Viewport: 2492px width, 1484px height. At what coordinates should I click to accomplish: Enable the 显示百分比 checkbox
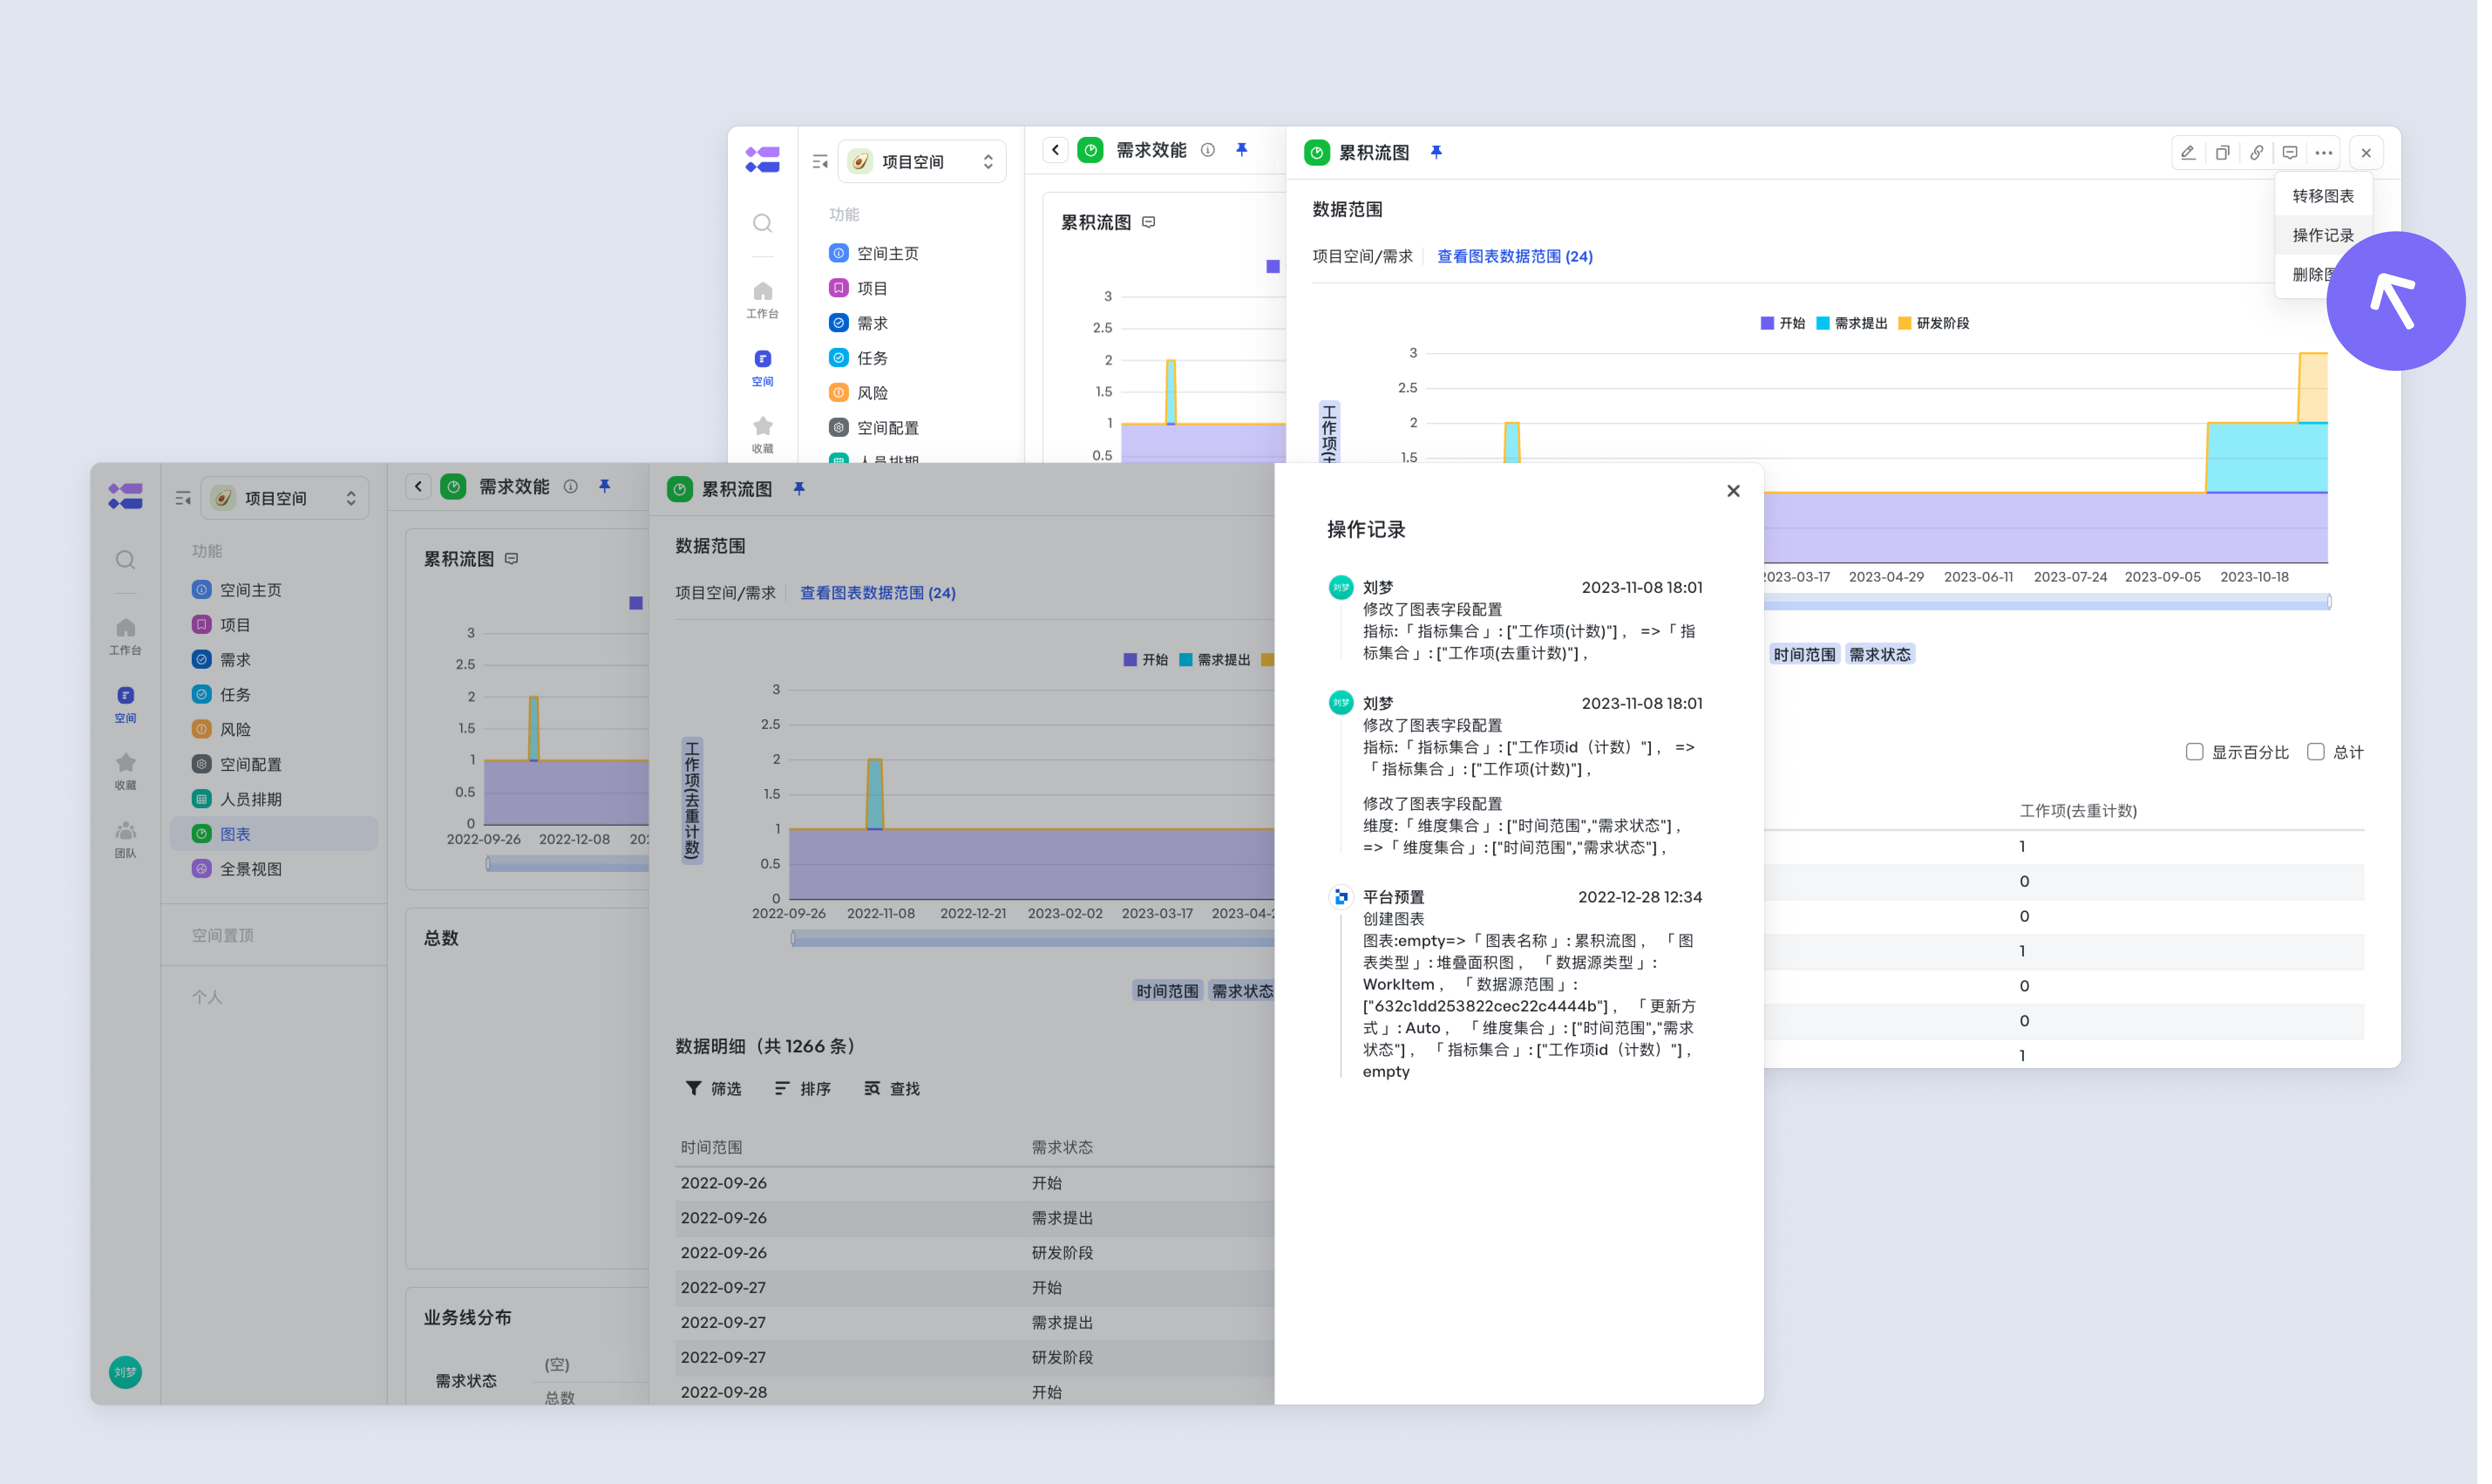[x=2194, y=752]
